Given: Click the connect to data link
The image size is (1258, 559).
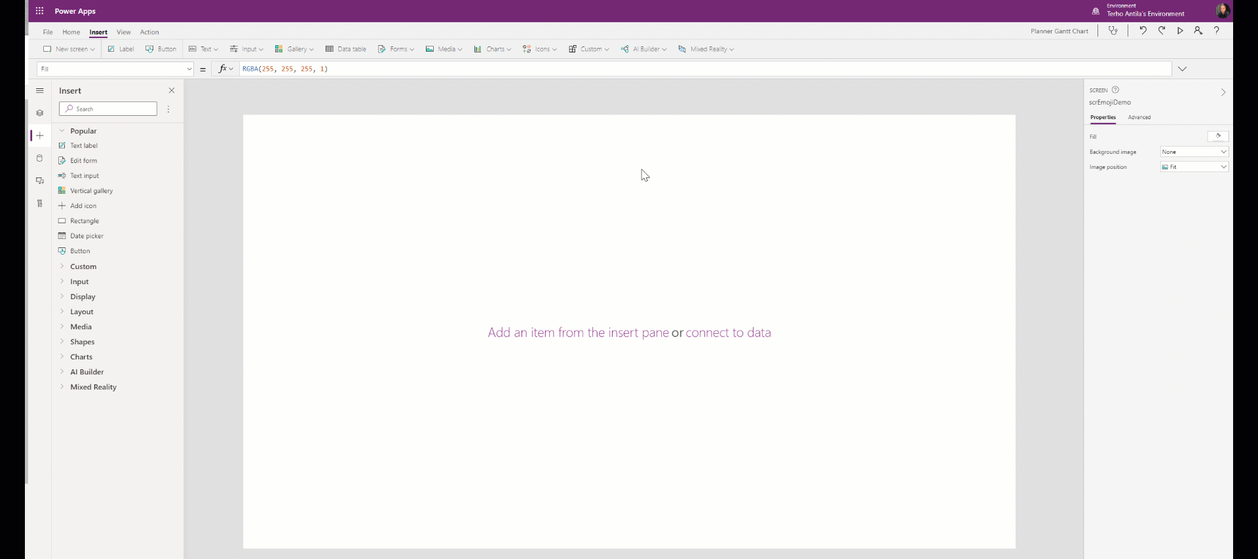Looking at the screenshot, I should pos(728,333).
